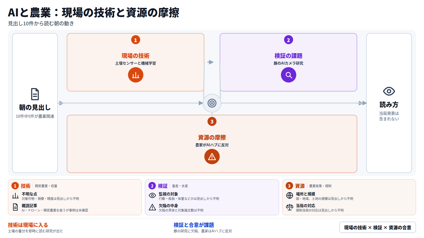Click the bar chart icon beside 不明な点
The image size is (424, 238).
coord(15,196)
